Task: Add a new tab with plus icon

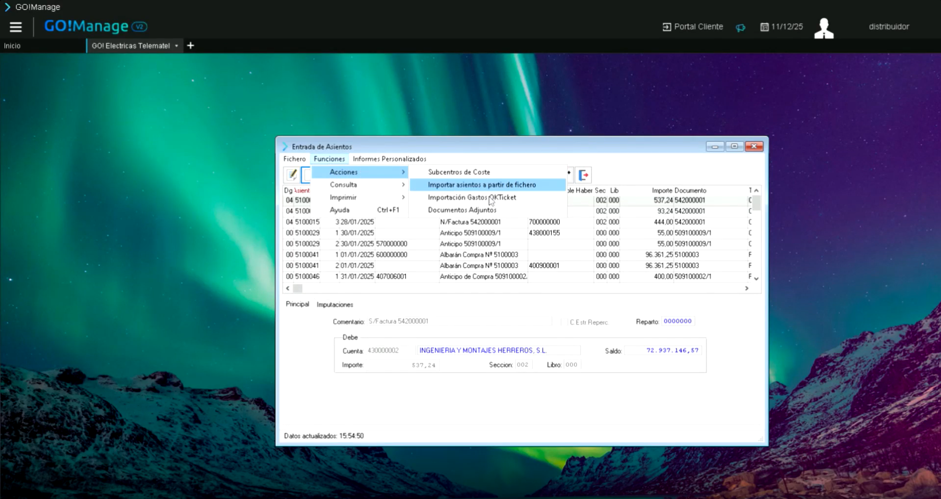Action: pyautogui.click(x=191, y=46)
